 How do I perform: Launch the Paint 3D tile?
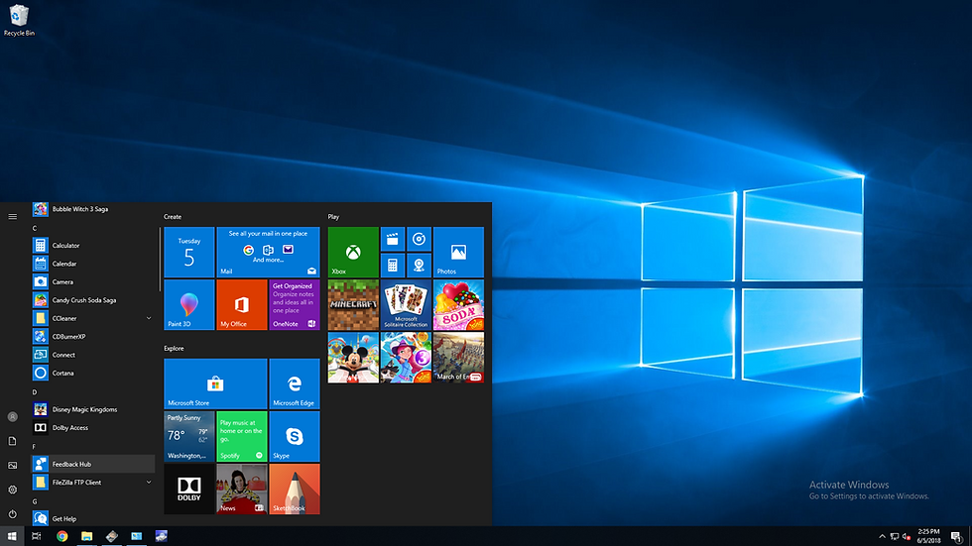point(189,304)
